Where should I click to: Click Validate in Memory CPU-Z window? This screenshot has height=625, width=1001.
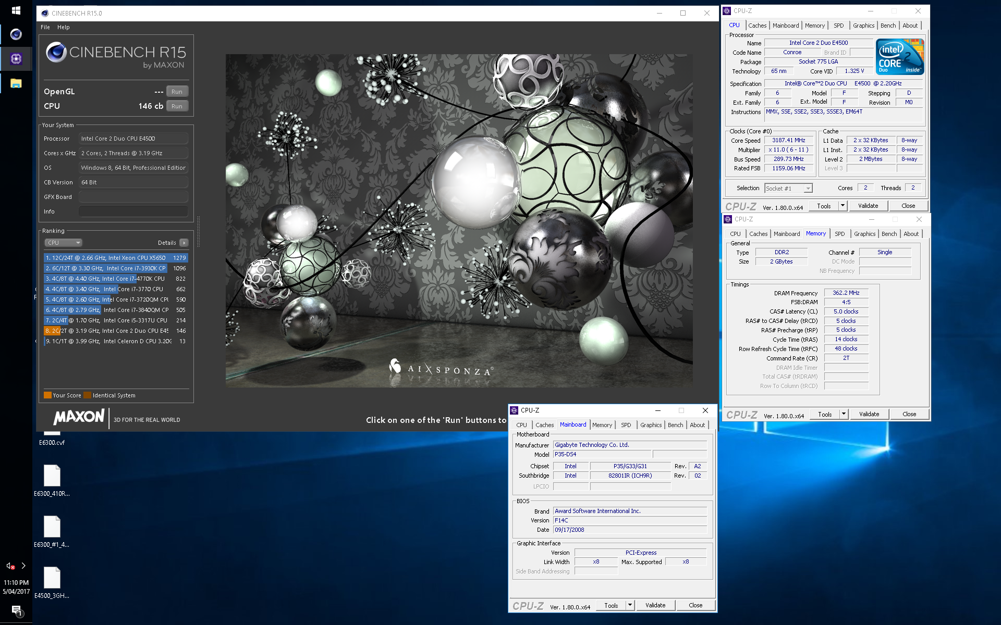869,414
